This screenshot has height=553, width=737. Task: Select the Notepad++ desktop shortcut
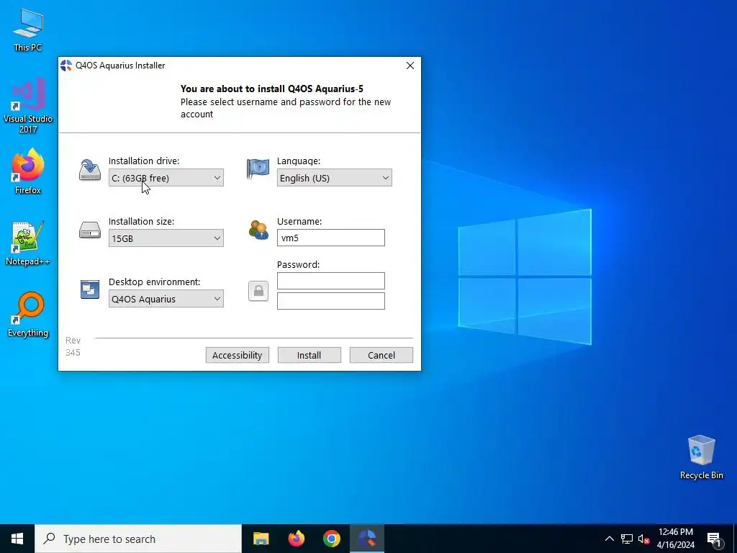pyautogui.click(x=28, y=243)
